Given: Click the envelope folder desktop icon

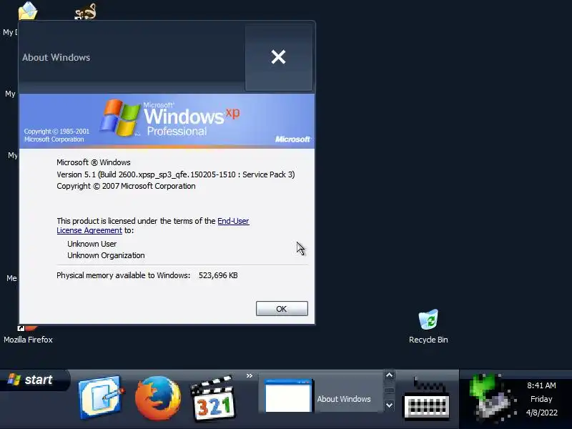Looking at the screenshot, I should click(28, 10).
